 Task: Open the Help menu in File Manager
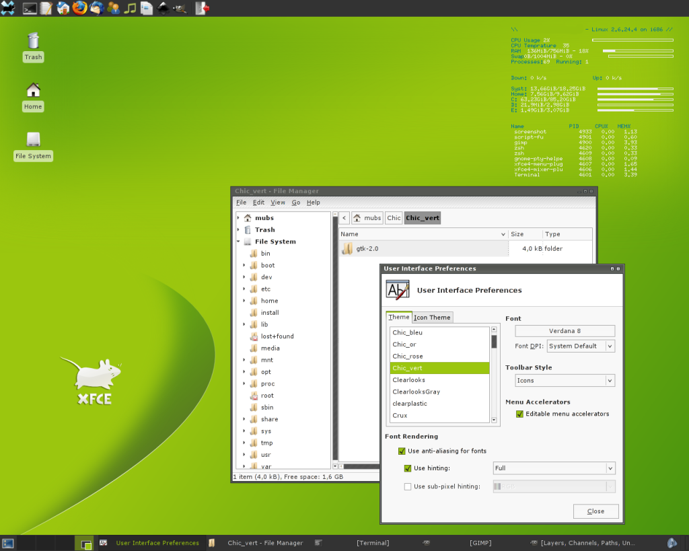pyautogui.click(x=314, y=203)
